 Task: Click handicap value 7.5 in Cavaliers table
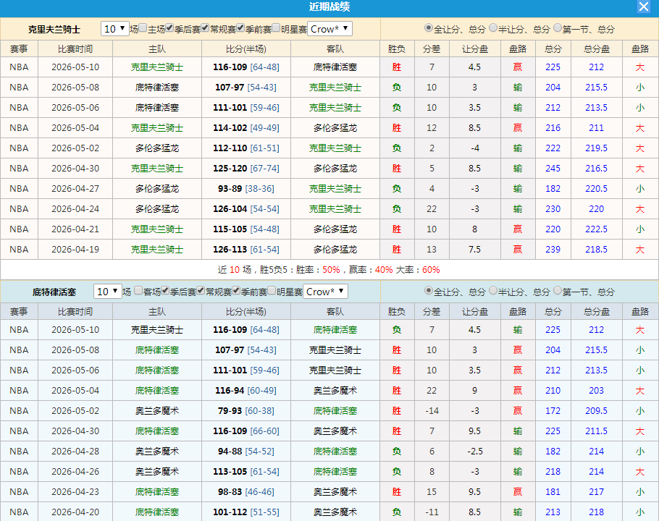click(x=474, y=250)
